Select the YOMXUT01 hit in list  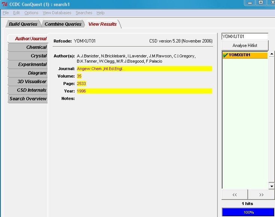(x=245, y=55)
